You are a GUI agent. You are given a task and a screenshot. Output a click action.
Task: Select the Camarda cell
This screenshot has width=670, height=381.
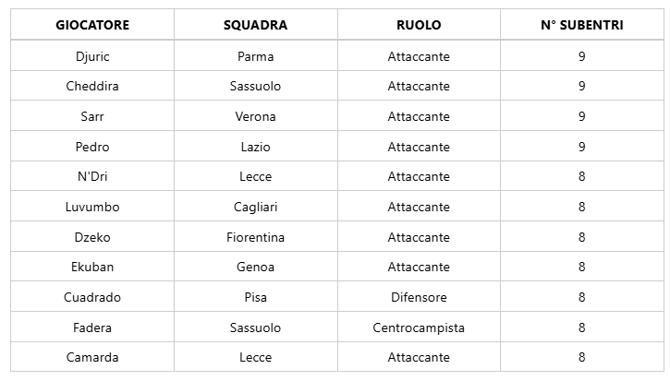click(92, 357)
